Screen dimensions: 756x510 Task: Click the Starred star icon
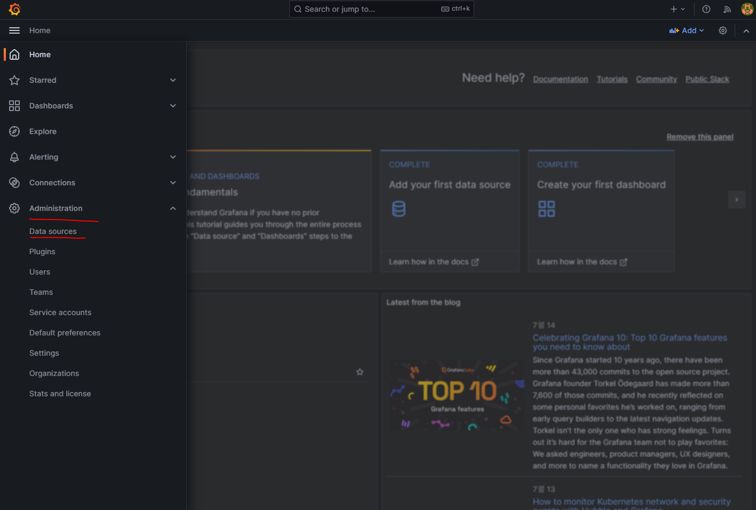pyautogui.click(x=14, y=80)
